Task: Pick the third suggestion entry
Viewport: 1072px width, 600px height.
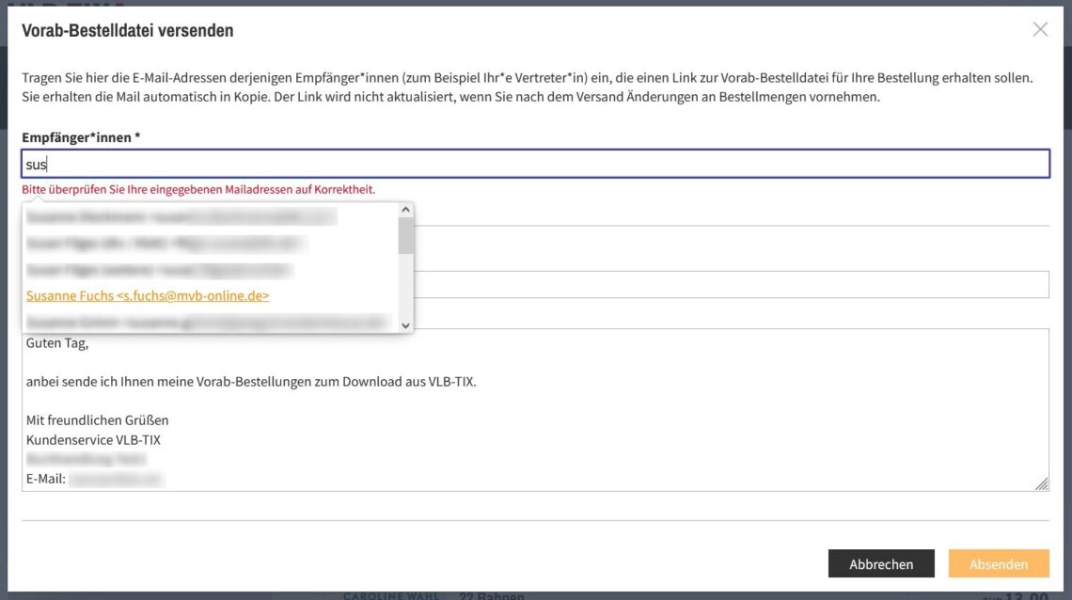Action: (160, 270)
